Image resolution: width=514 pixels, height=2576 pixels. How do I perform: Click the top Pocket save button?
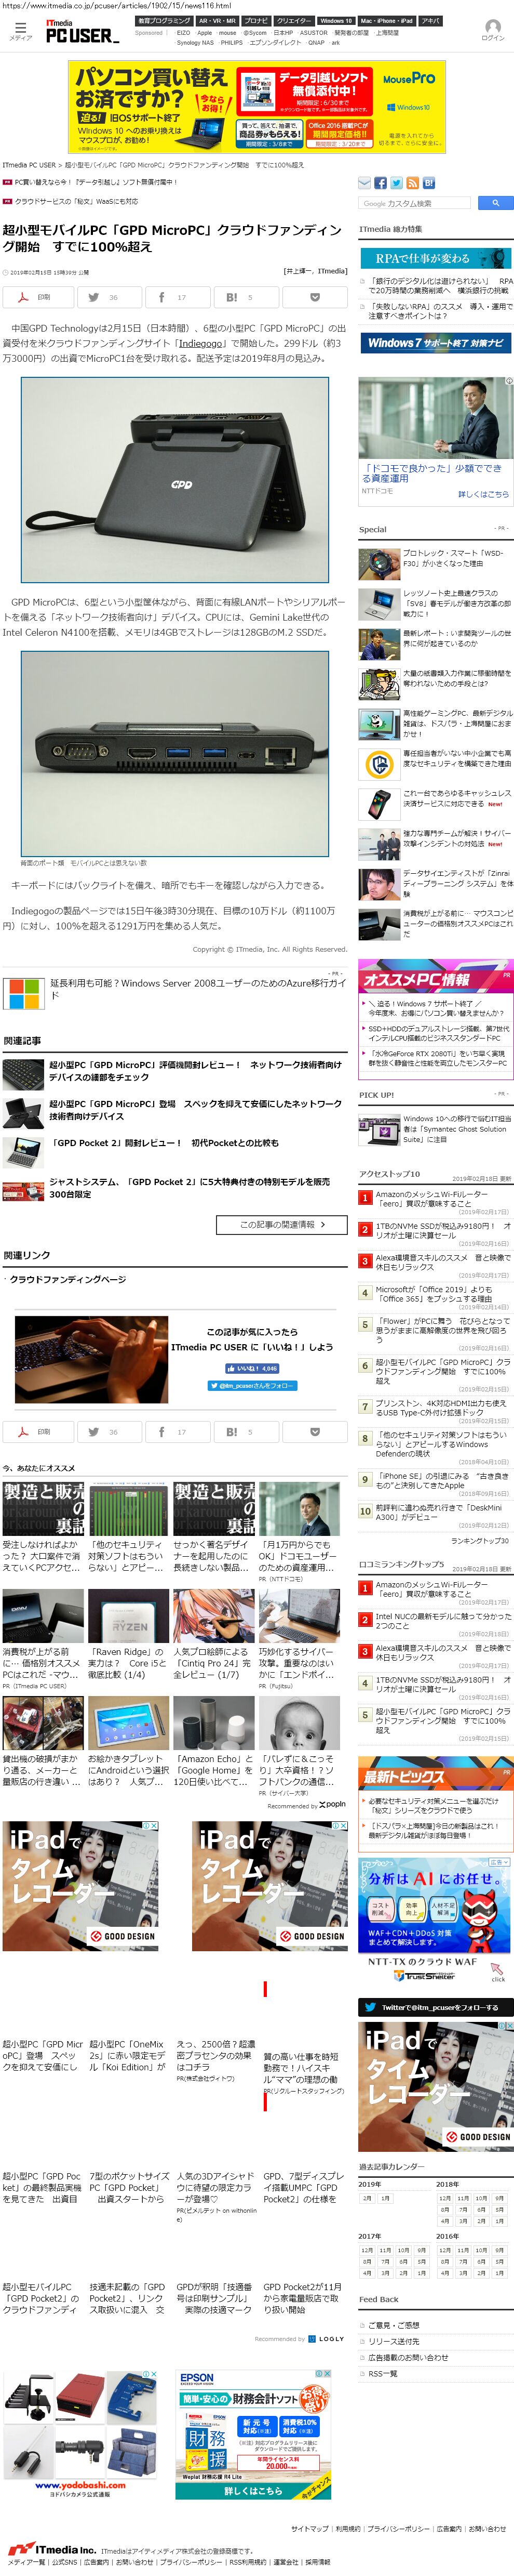pos(315,297)
